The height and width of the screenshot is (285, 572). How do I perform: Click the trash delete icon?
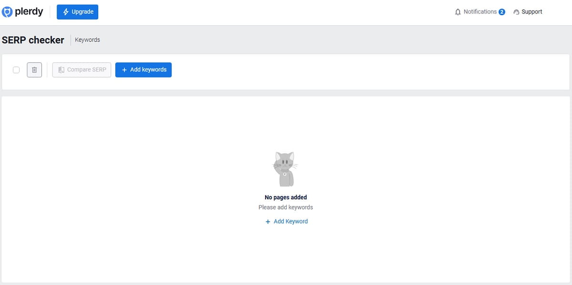tap(34, 69)
